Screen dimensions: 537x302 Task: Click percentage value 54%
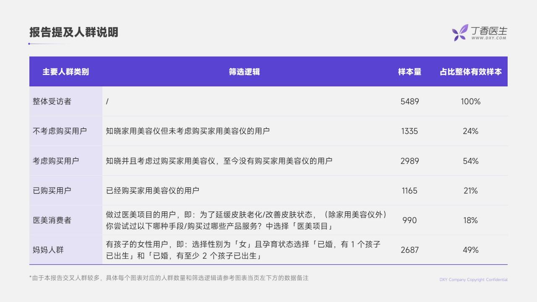471,161
